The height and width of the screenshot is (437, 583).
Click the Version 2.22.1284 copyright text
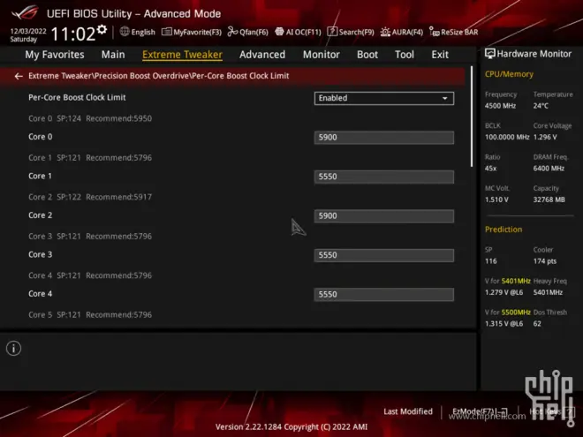(x=291, y=427)
